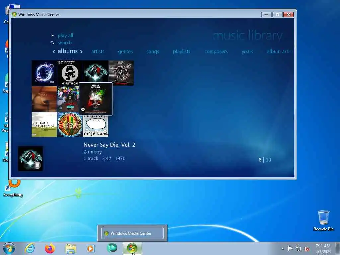The image size is (340, 255).
Task: Open the Recycle Bin desktop icon
Action: [323, 220]
